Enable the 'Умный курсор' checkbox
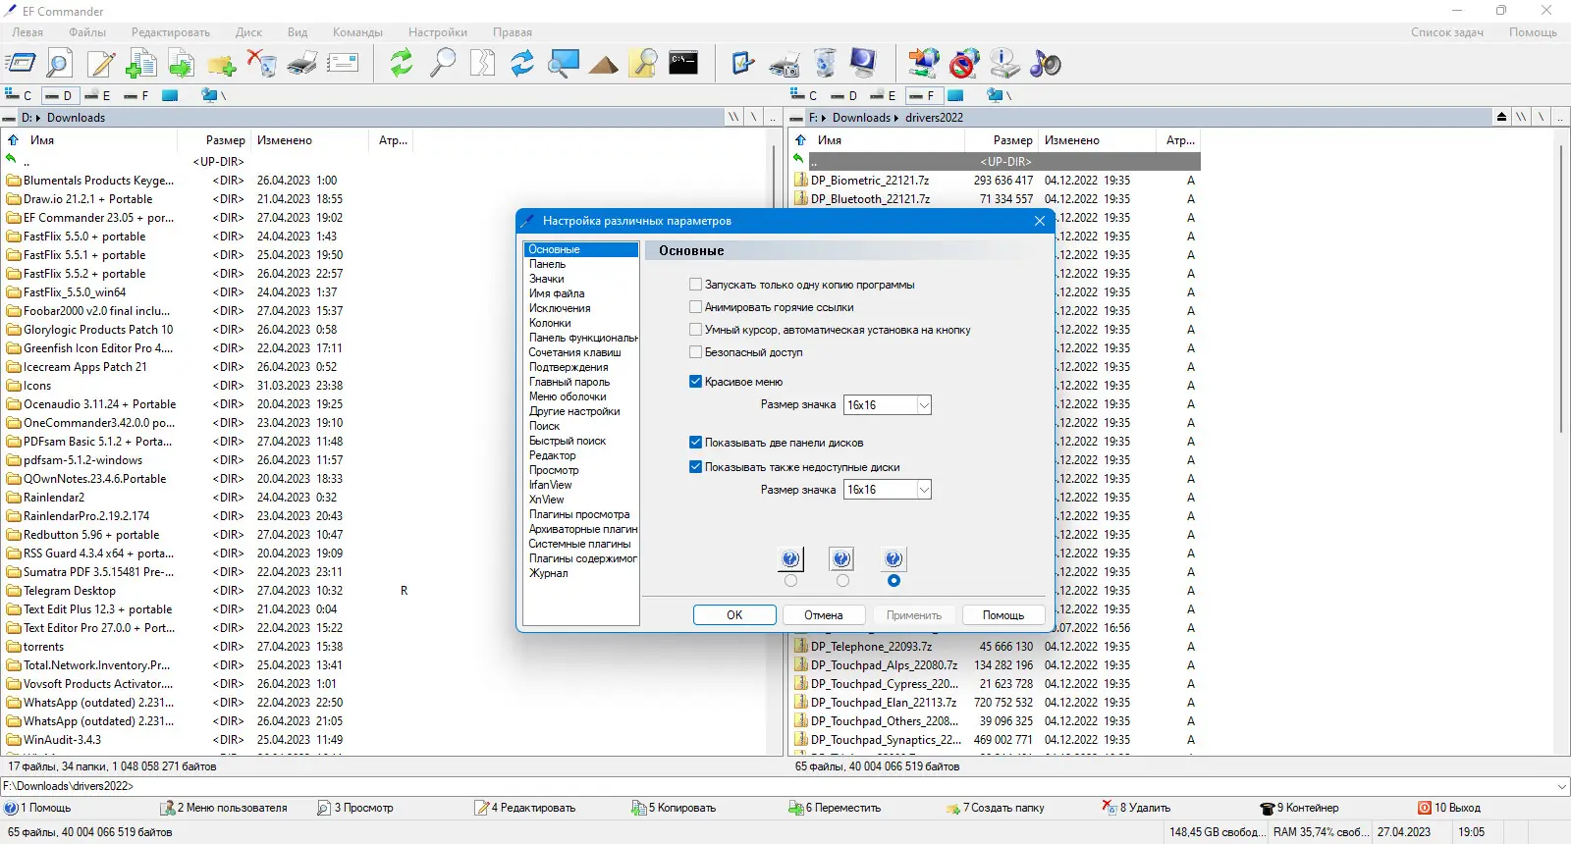 click(x=696, y=330)
